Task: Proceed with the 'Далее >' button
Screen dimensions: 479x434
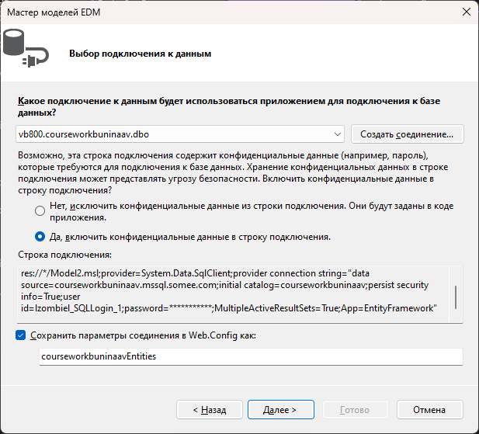Action: pyautogui.click(x=281, y=410)
